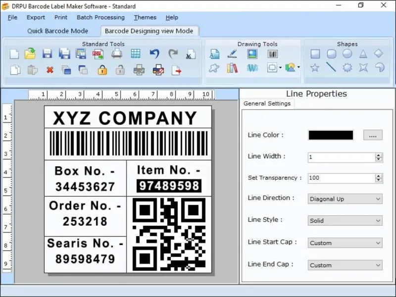The width and height of the screenshot is (396, 297).
Task: Select the ellipse shape
Action: pyautogui.click(x=347, y=53)
